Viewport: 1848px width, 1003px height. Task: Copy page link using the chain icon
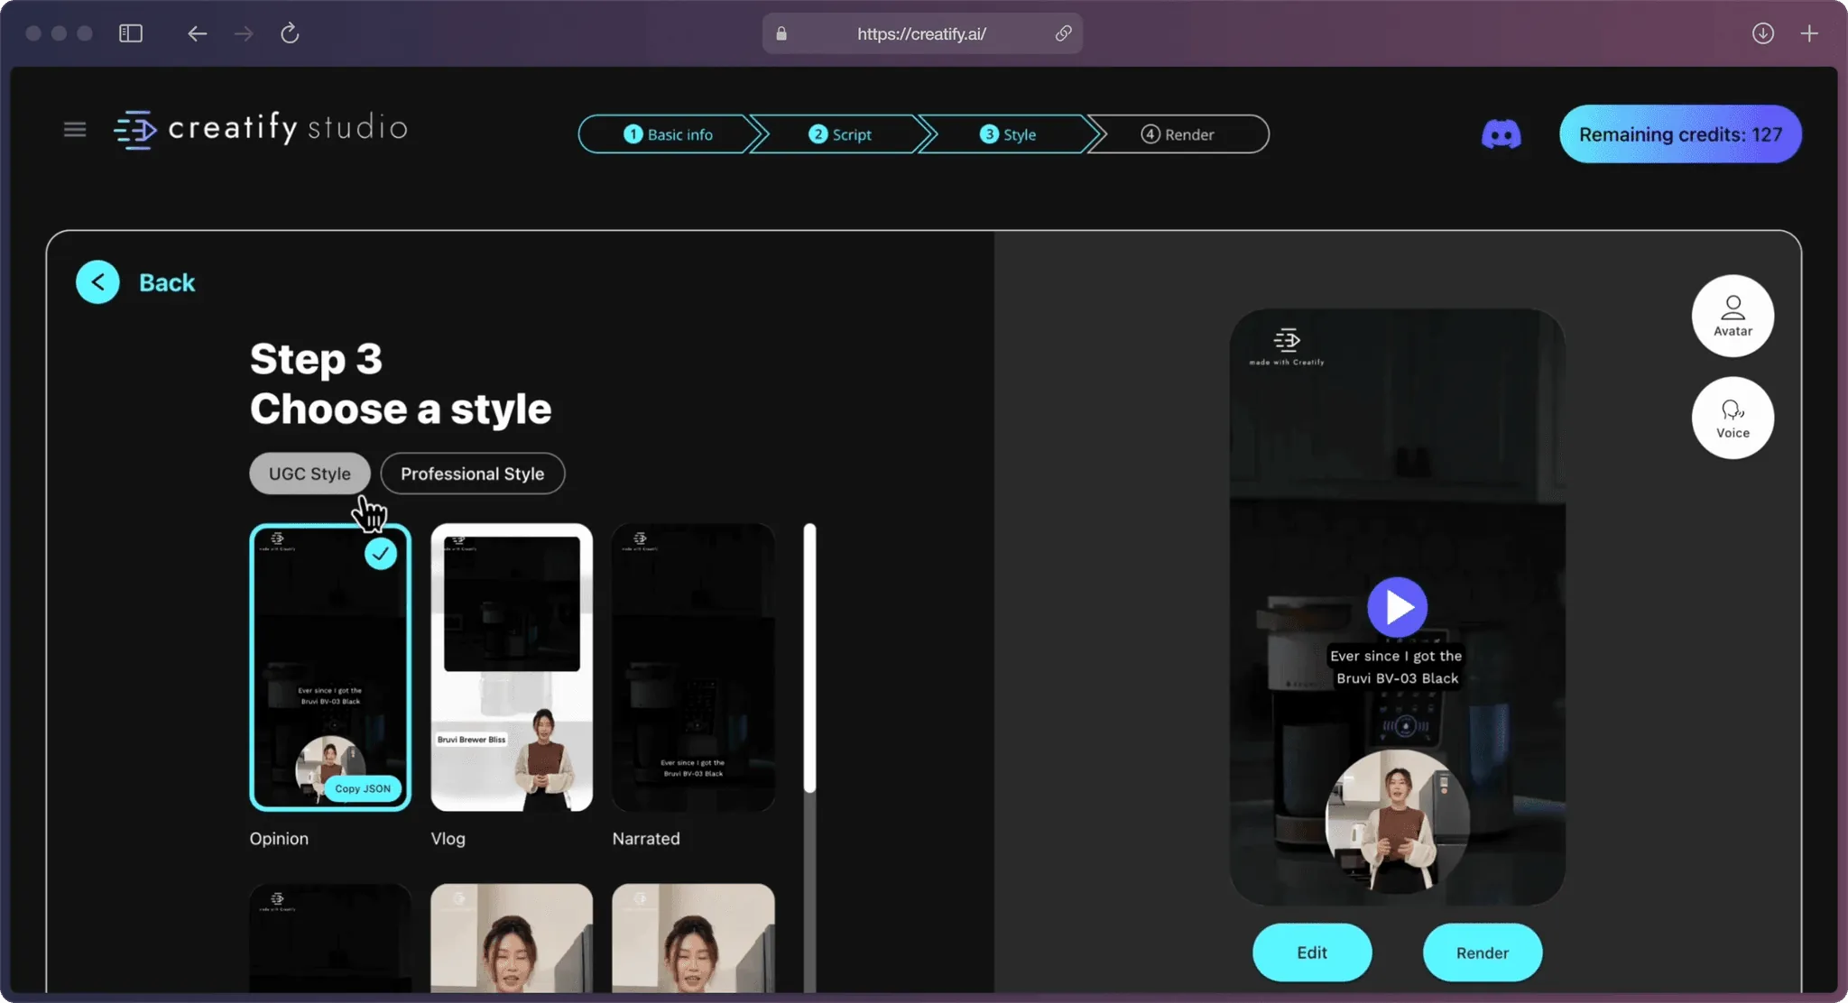[x=1063, y=33]
